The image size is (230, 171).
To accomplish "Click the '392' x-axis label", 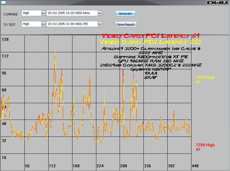I will point(171,166).
